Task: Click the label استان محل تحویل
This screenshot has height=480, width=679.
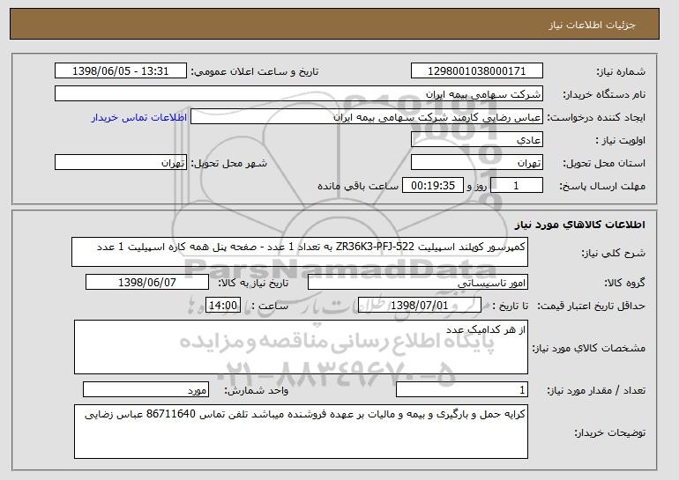Action: coord(604,164)
